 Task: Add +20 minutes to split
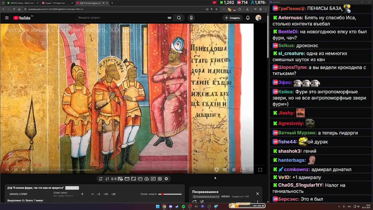tap(113, 194)
